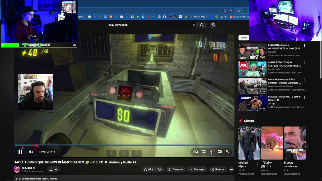
Task: Open more actions menu under video
Action: (231, 169)
